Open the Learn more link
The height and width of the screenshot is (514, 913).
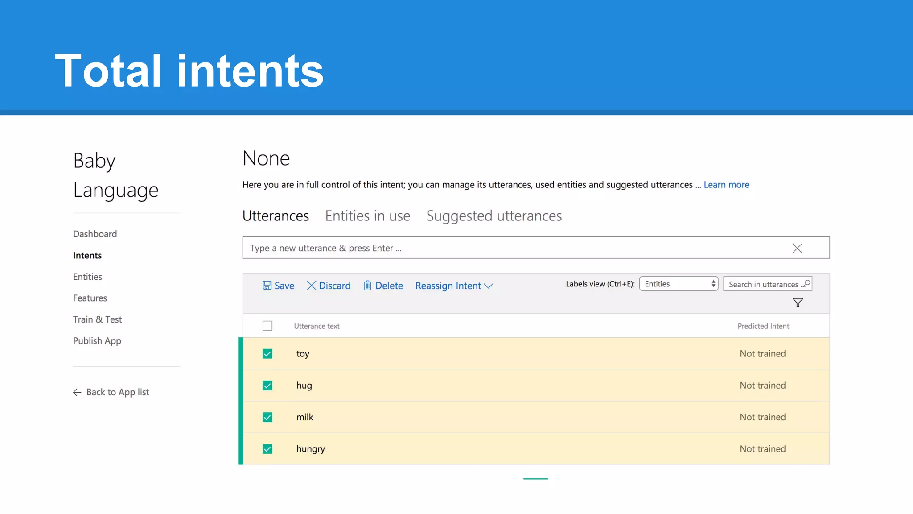coord(726,185)
